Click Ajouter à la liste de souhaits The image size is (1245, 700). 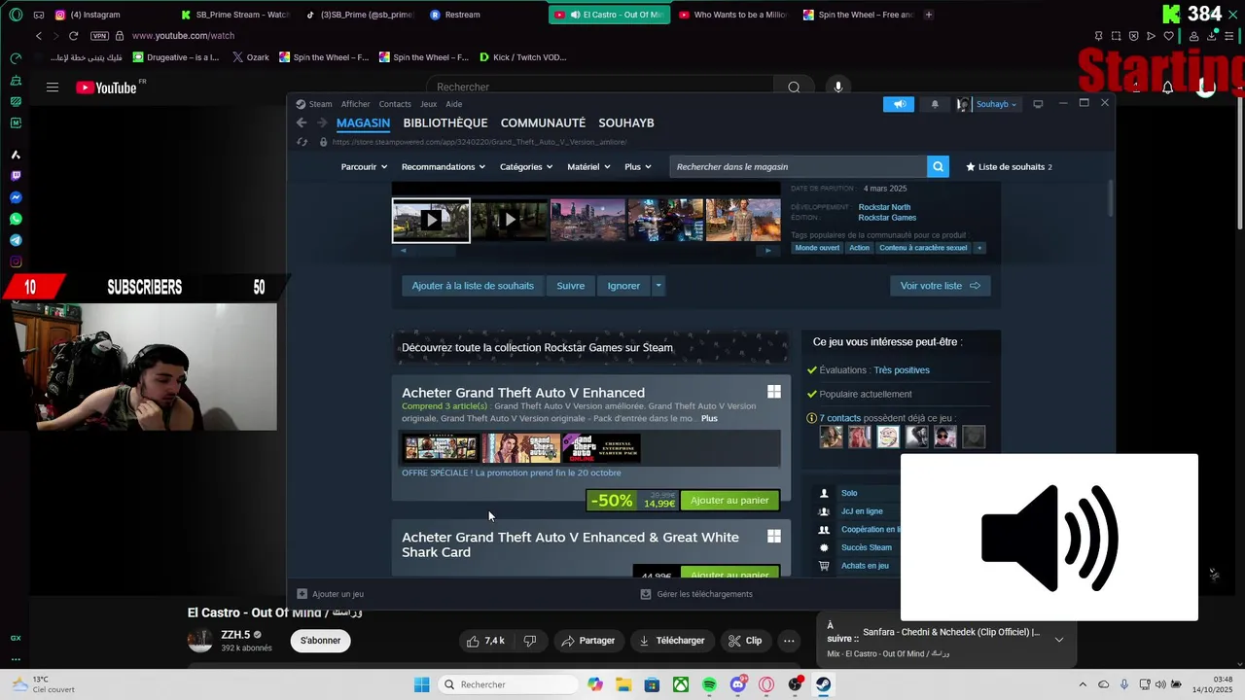click(x=473, y=286)
